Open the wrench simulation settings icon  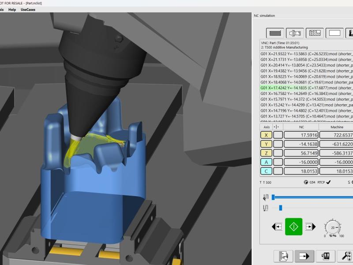(345, 256)
